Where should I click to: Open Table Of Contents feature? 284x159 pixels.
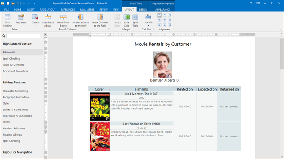(x=13, y=65)
